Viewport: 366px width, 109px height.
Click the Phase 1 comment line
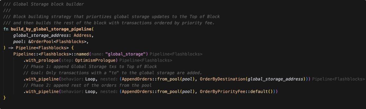pos(90,66)
